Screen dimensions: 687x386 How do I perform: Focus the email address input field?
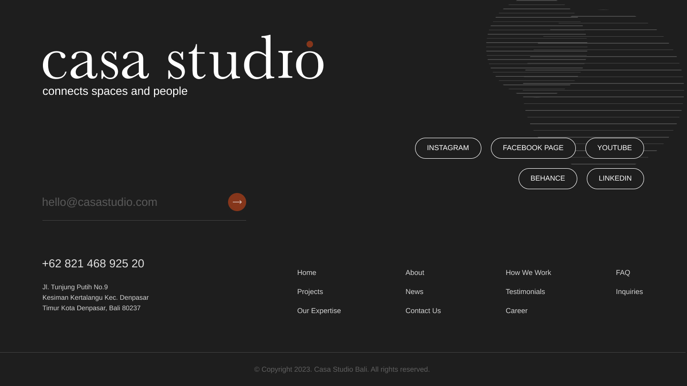pos(131,202)
